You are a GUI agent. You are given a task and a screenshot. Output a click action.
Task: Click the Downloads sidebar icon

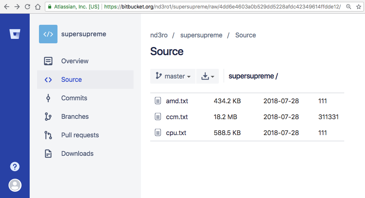(48, 154)
